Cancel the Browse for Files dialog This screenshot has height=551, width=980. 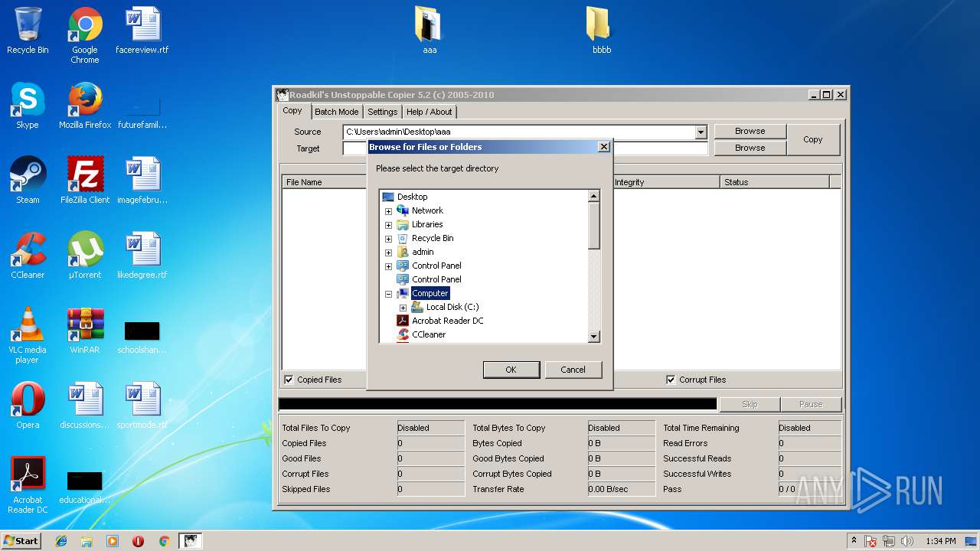click(573, 370)
